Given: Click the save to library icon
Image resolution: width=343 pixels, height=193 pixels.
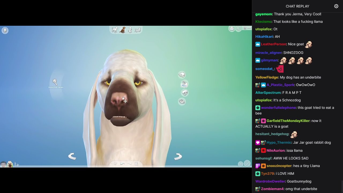Looking at the screenshot, I should [x=232, y=28].
